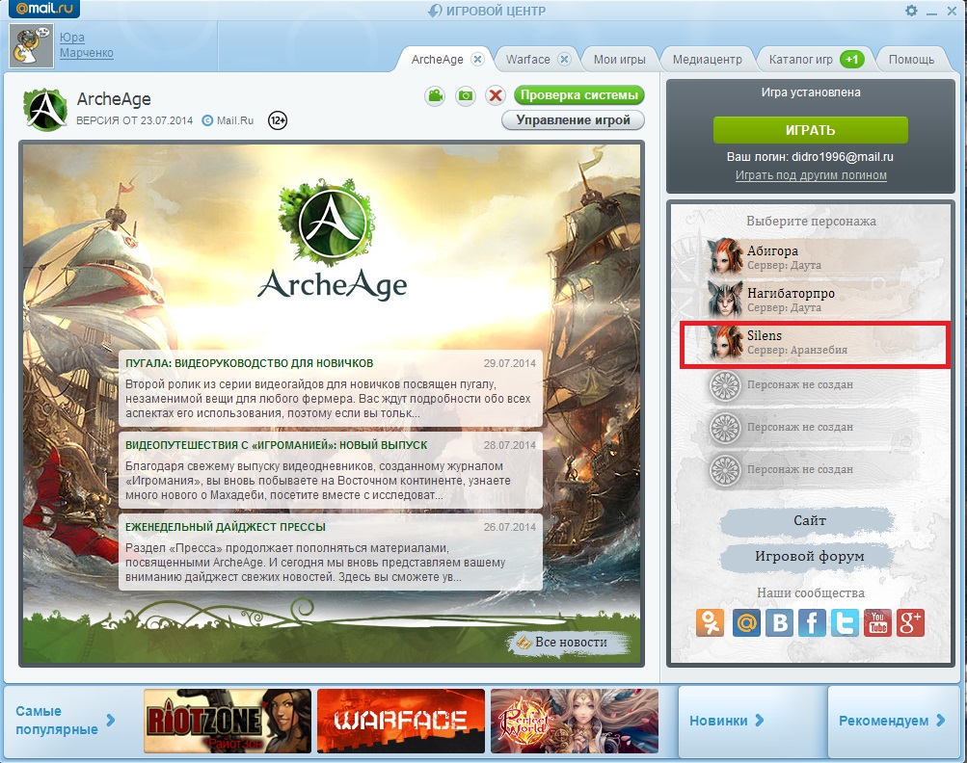
Task: Click the Юра Марченко profile link
Action: (87, 45)
